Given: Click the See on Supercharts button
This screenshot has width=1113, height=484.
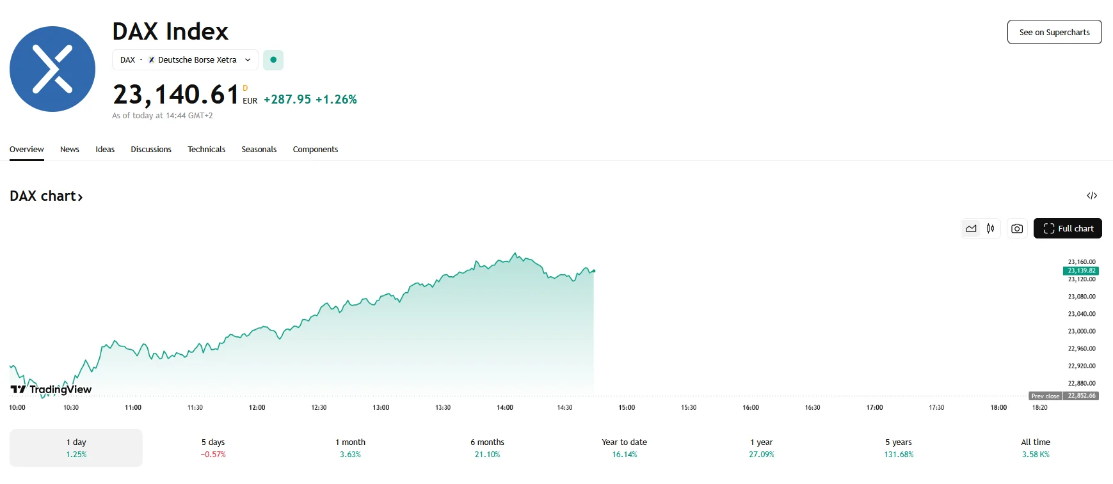Looking at the screenshot, I should click(x=1053, y=31).
